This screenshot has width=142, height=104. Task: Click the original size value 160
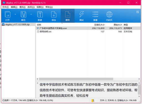pos(120,32)
